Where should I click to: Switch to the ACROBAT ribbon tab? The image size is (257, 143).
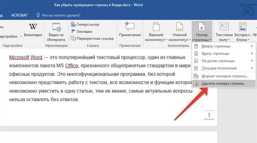click(19, 15)
